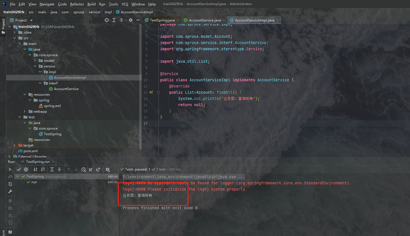Click Rerun Failed Tests icon

click(x=10, y=177)
